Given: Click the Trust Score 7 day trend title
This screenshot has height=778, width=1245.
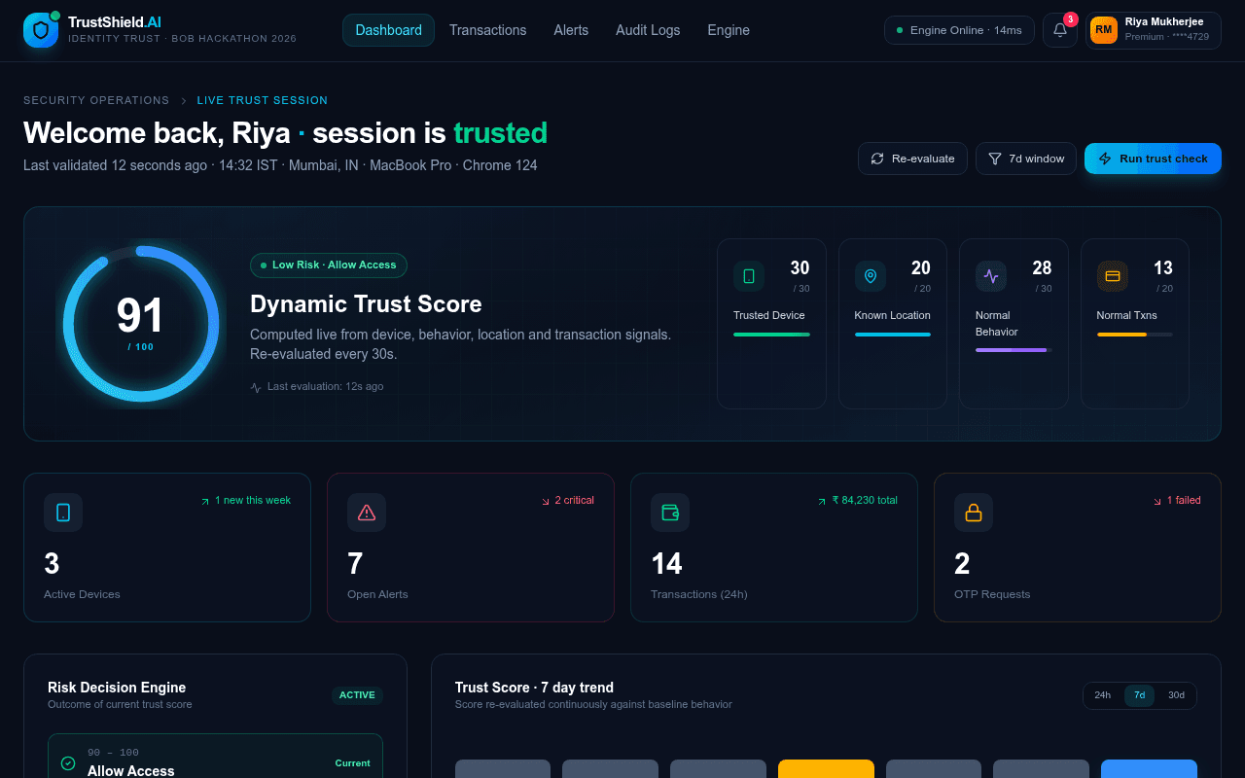Looking at the screenshot, I should (x=534, y=688).
